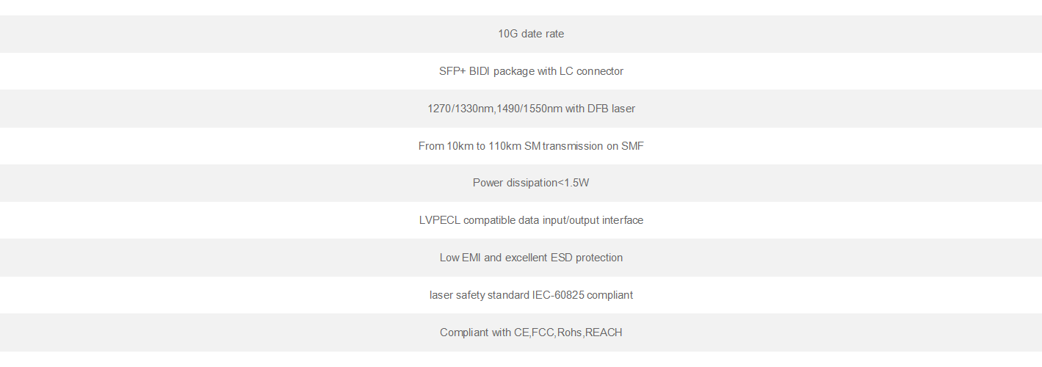Click the 'Power dissipation<1.5W' row
Viewport: 1042px width, 367px height.
pos(531,183)
